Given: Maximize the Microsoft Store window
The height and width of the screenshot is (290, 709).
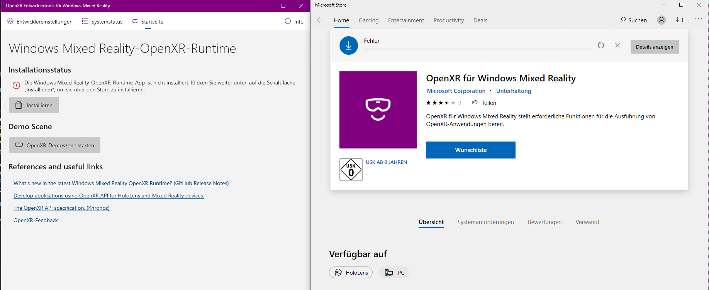Looking at the screenshot, I should coord(681,5).
